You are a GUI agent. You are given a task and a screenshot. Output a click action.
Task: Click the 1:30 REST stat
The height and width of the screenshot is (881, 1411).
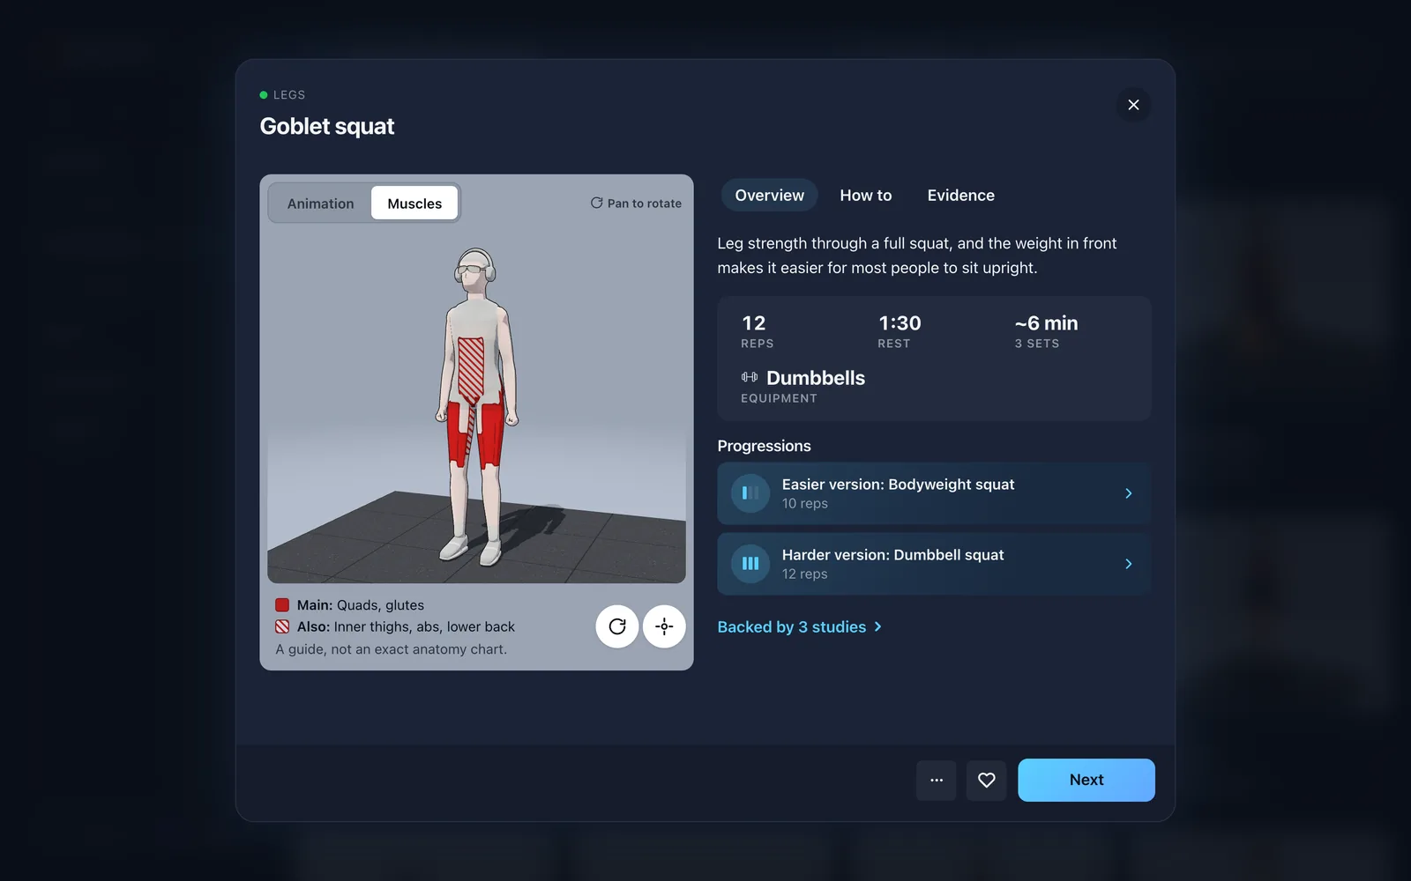(900, 331)
